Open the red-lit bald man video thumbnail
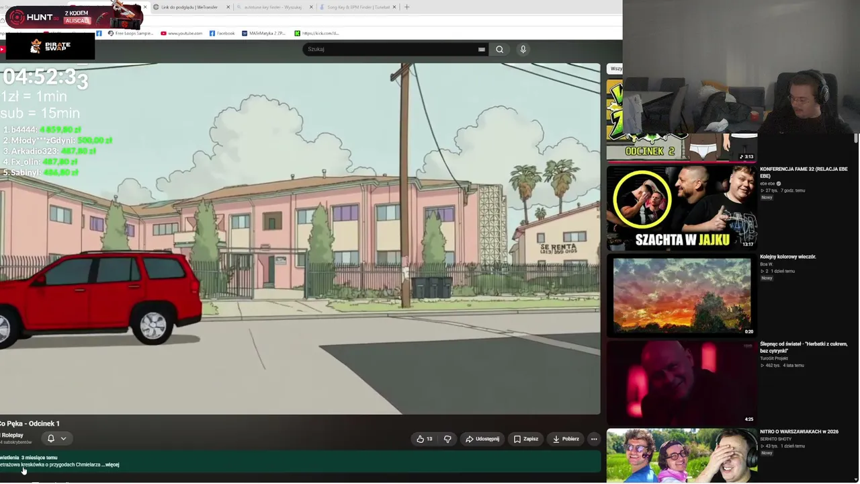This screenshot has height=484, width=860. [x=682, y=382]
